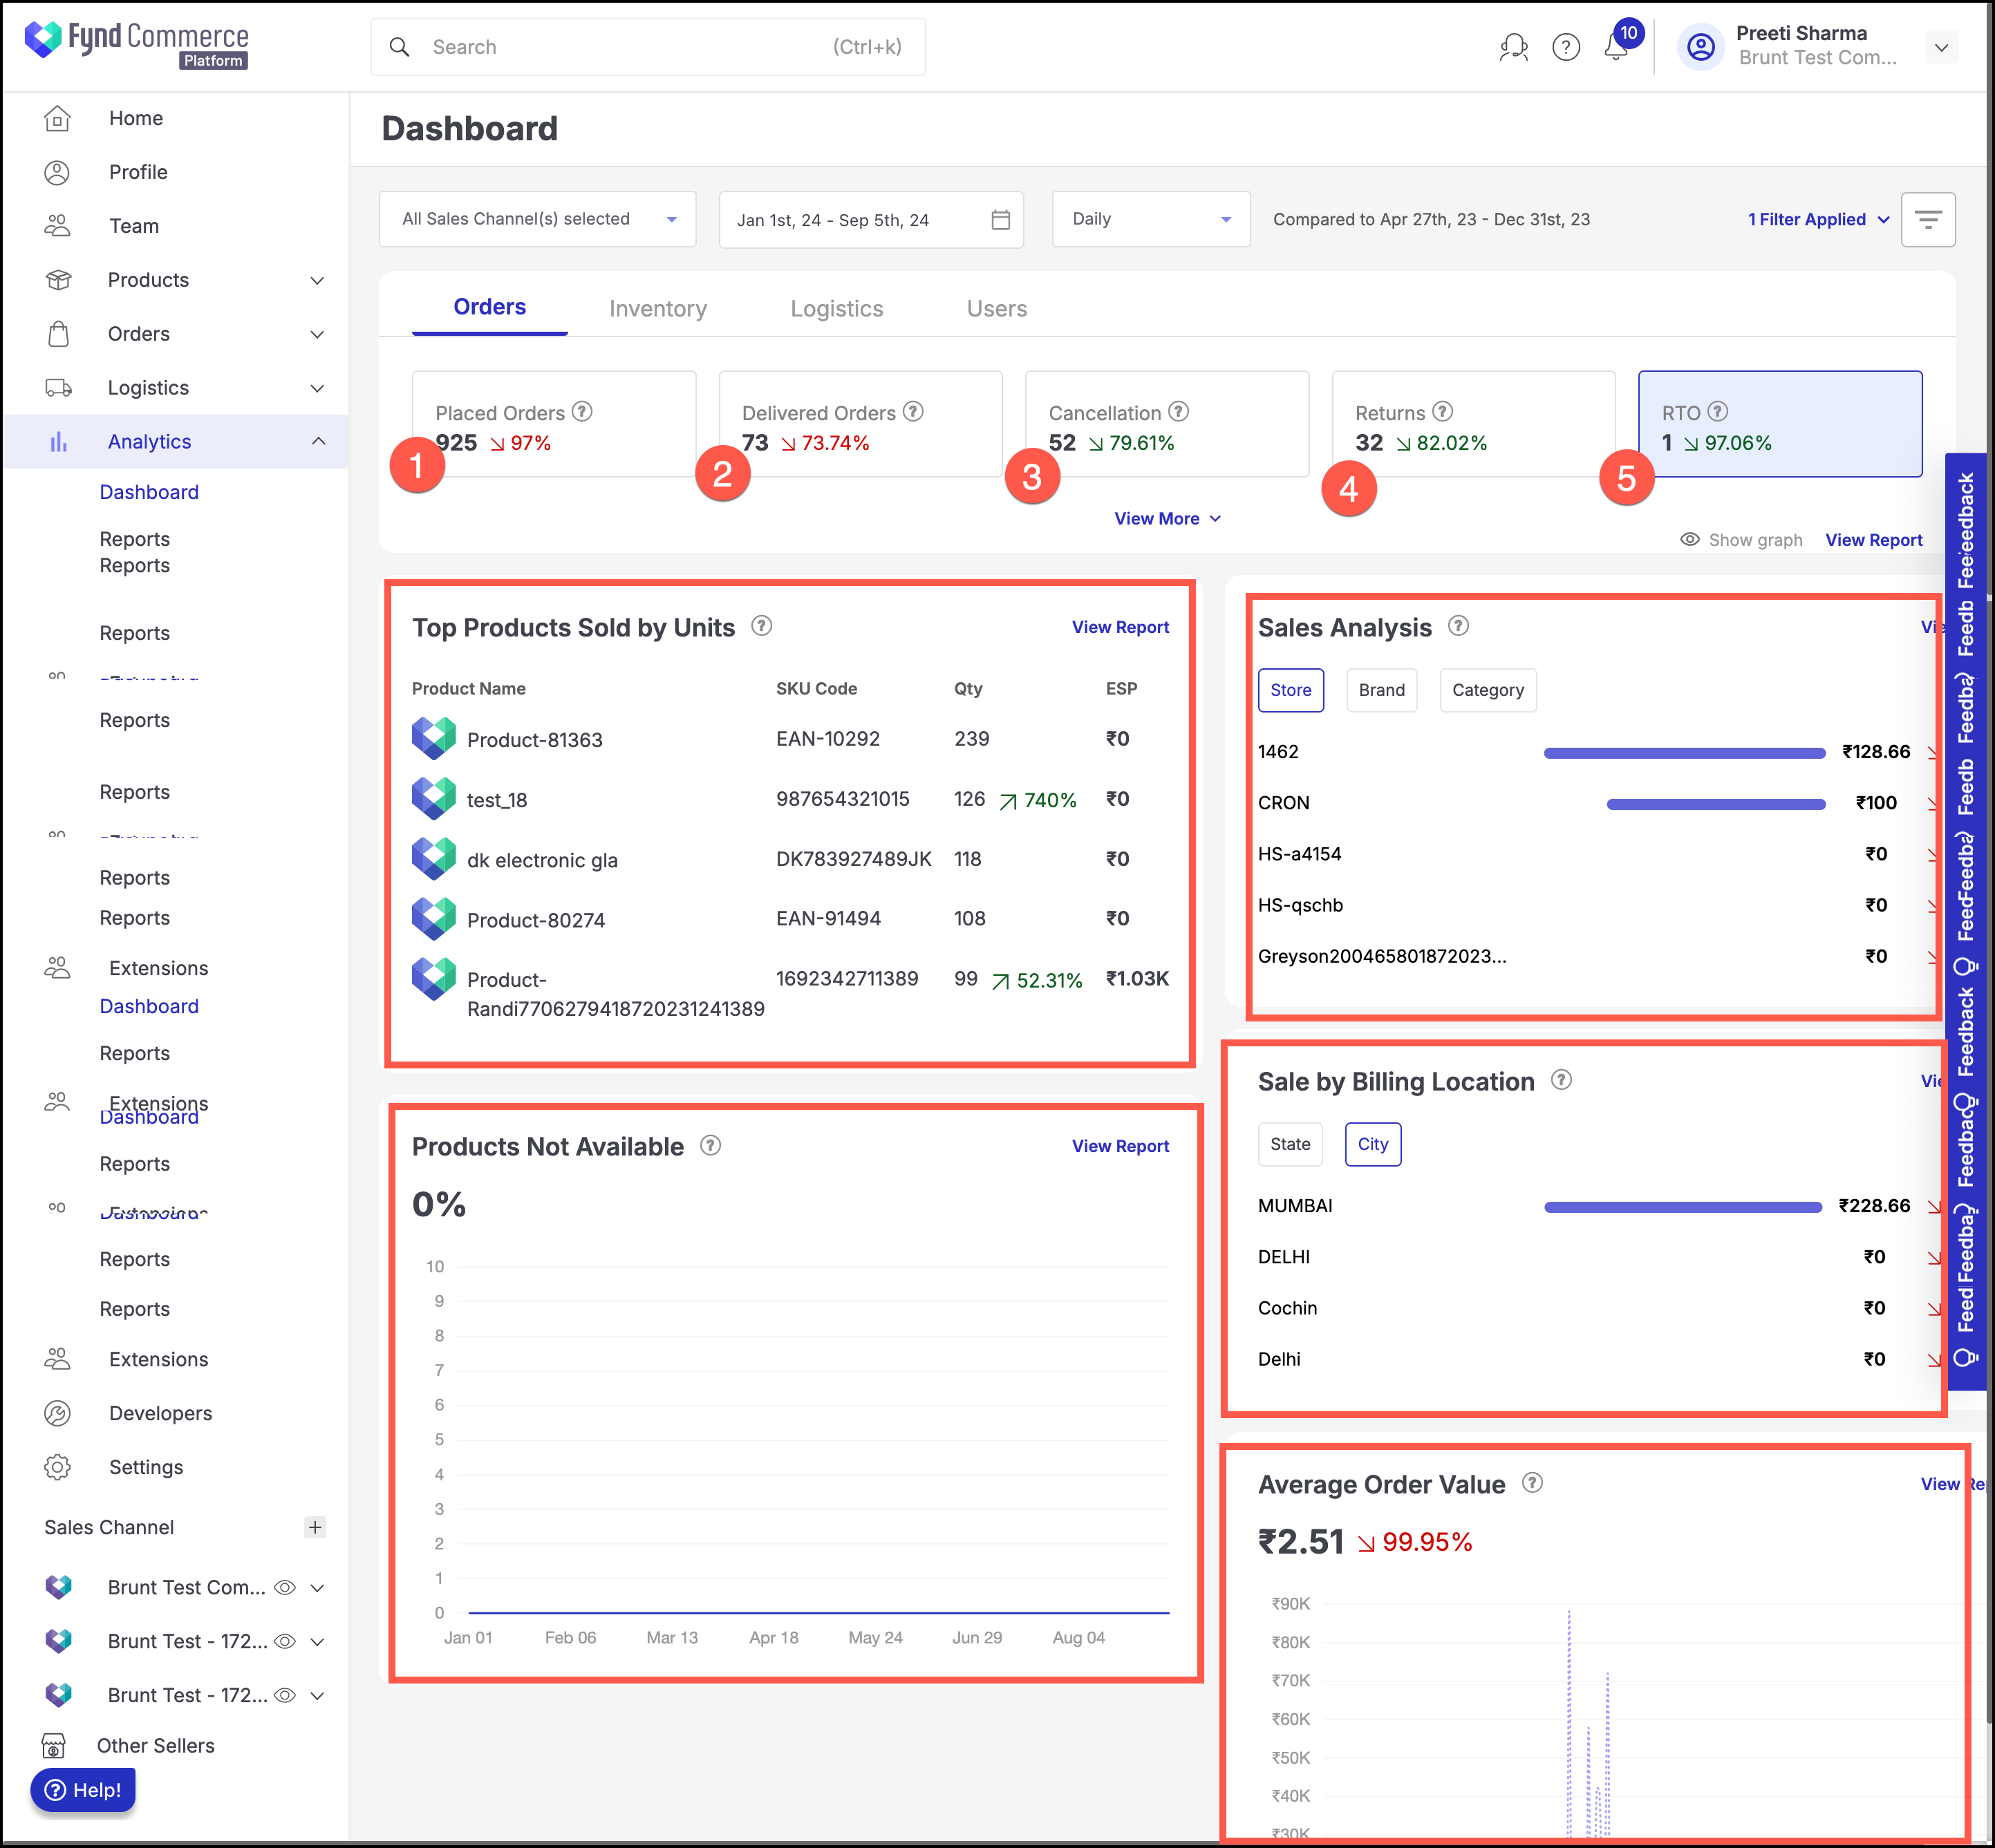This screenshot has width=1995, height=1848.
Task: Click the Profile icon in the sidebar
Action: point(57,172)
